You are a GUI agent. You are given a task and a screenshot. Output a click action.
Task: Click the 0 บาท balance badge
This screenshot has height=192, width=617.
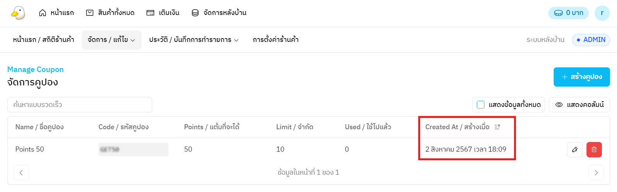(568, 13)
